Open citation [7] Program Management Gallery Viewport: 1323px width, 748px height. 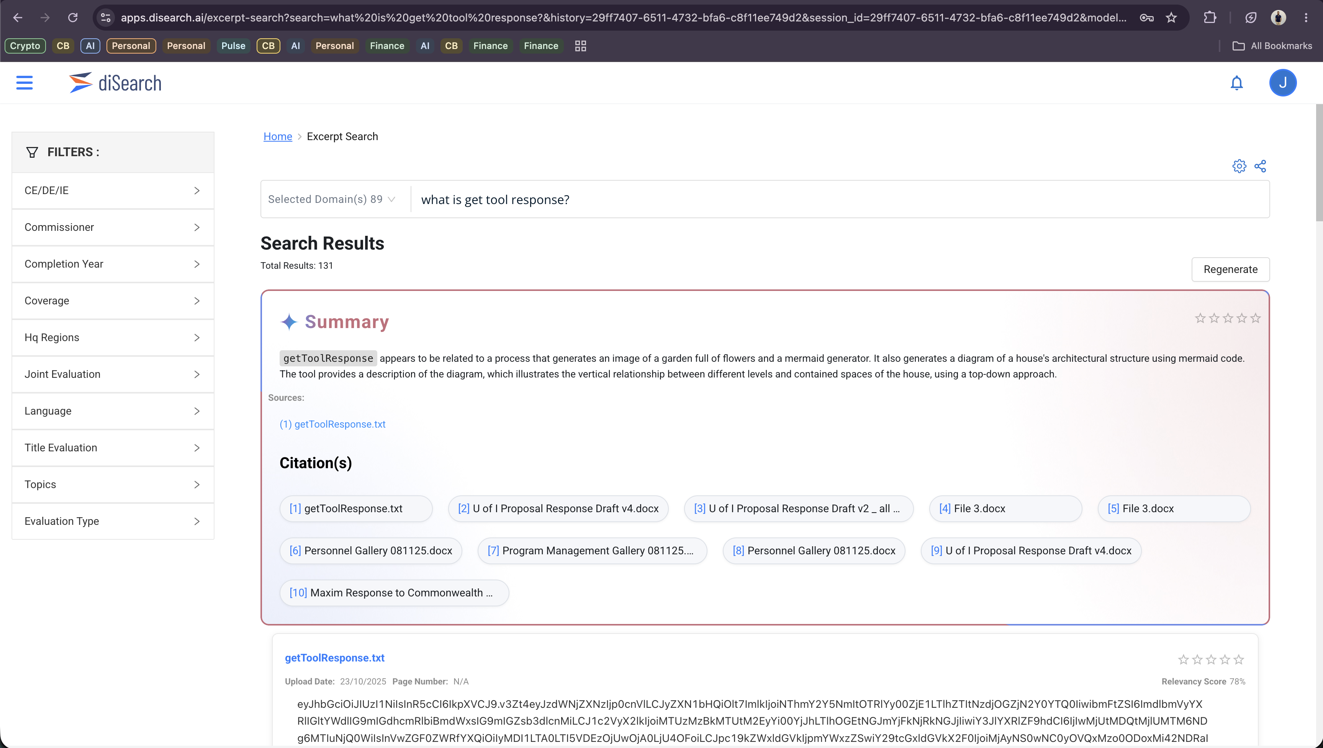coord(592,551)
